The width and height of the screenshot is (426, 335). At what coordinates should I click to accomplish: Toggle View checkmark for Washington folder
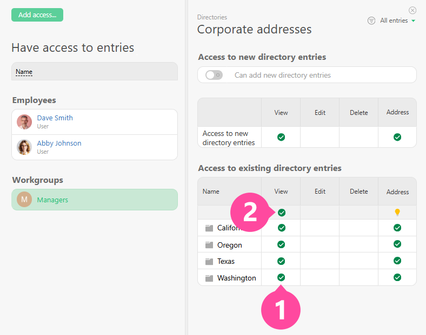click(x=281, y=277)
